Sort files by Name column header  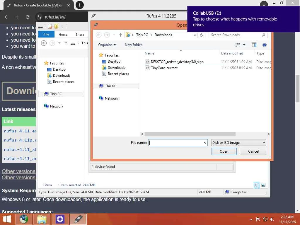pyautogui.click(x=149, y=53)
